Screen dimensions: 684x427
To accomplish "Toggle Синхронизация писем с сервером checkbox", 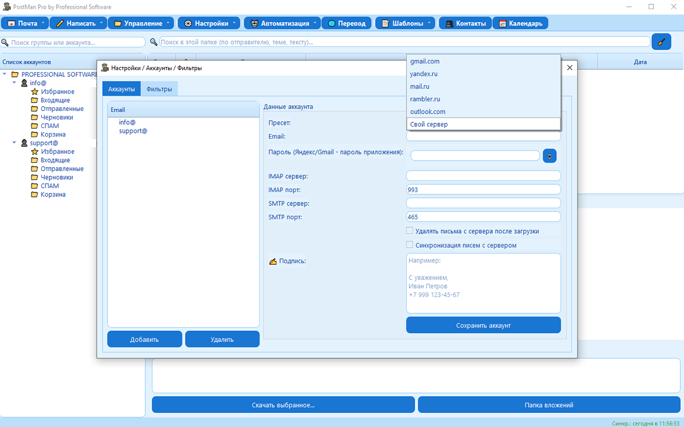I will coord(410,245).
